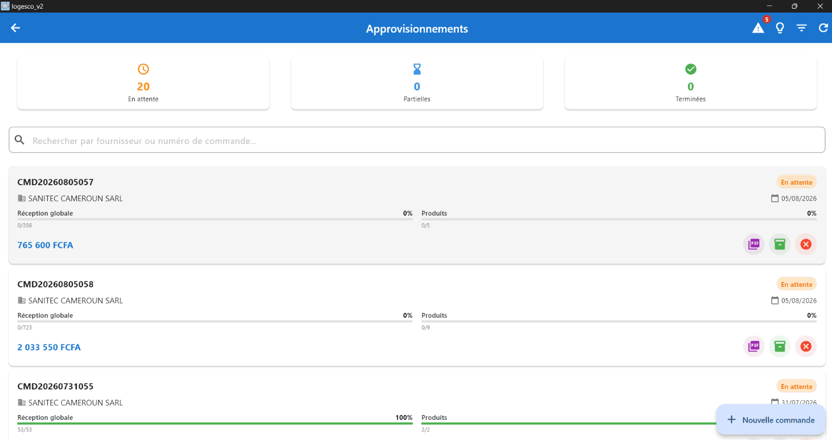832x440 pixels.
Task: Click Réception globale progress bar of CMD20260805057
Action: (215, 219)
